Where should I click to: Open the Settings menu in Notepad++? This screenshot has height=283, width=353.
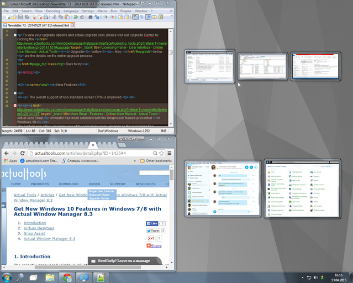[88, 11]
